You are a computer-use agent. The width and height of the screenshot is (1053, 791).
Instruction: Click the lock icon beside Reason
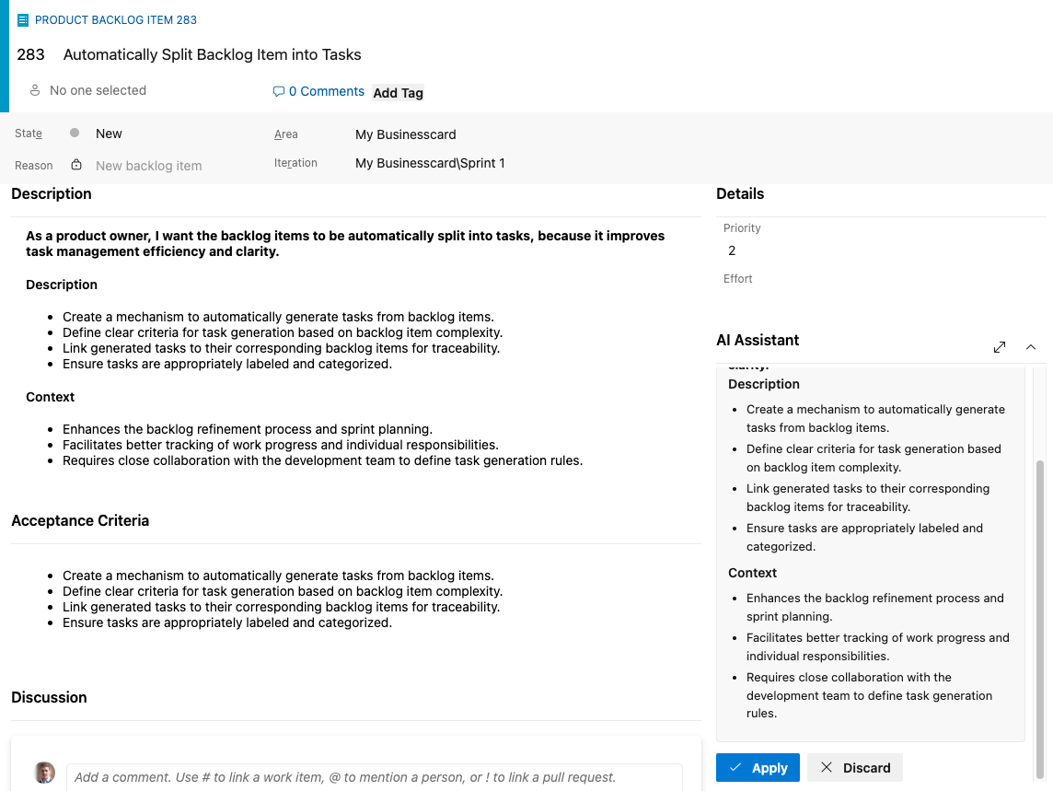(x=76, y=165)
